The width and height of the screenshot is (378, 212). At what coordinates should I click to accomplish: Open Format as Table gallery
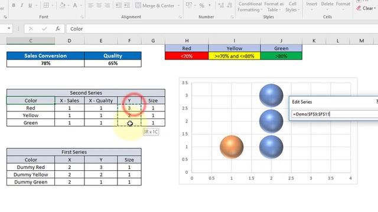pyautogui.click(x=274, y=6)
